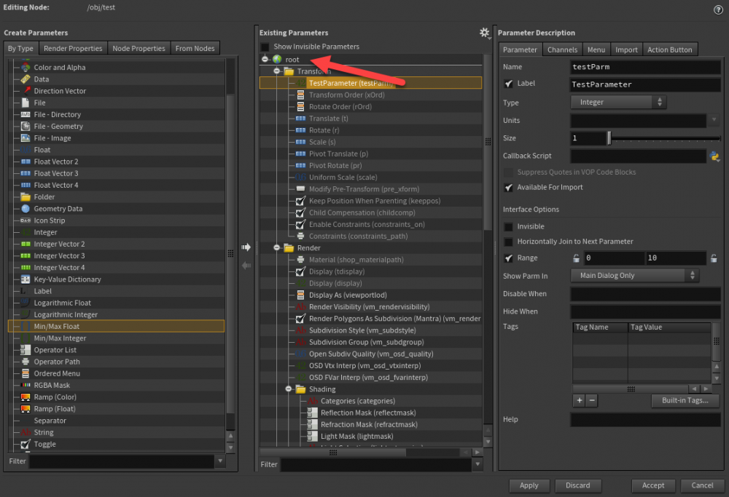
Task: Switch to the Channels tab
Action: click(x=562, y=49)
